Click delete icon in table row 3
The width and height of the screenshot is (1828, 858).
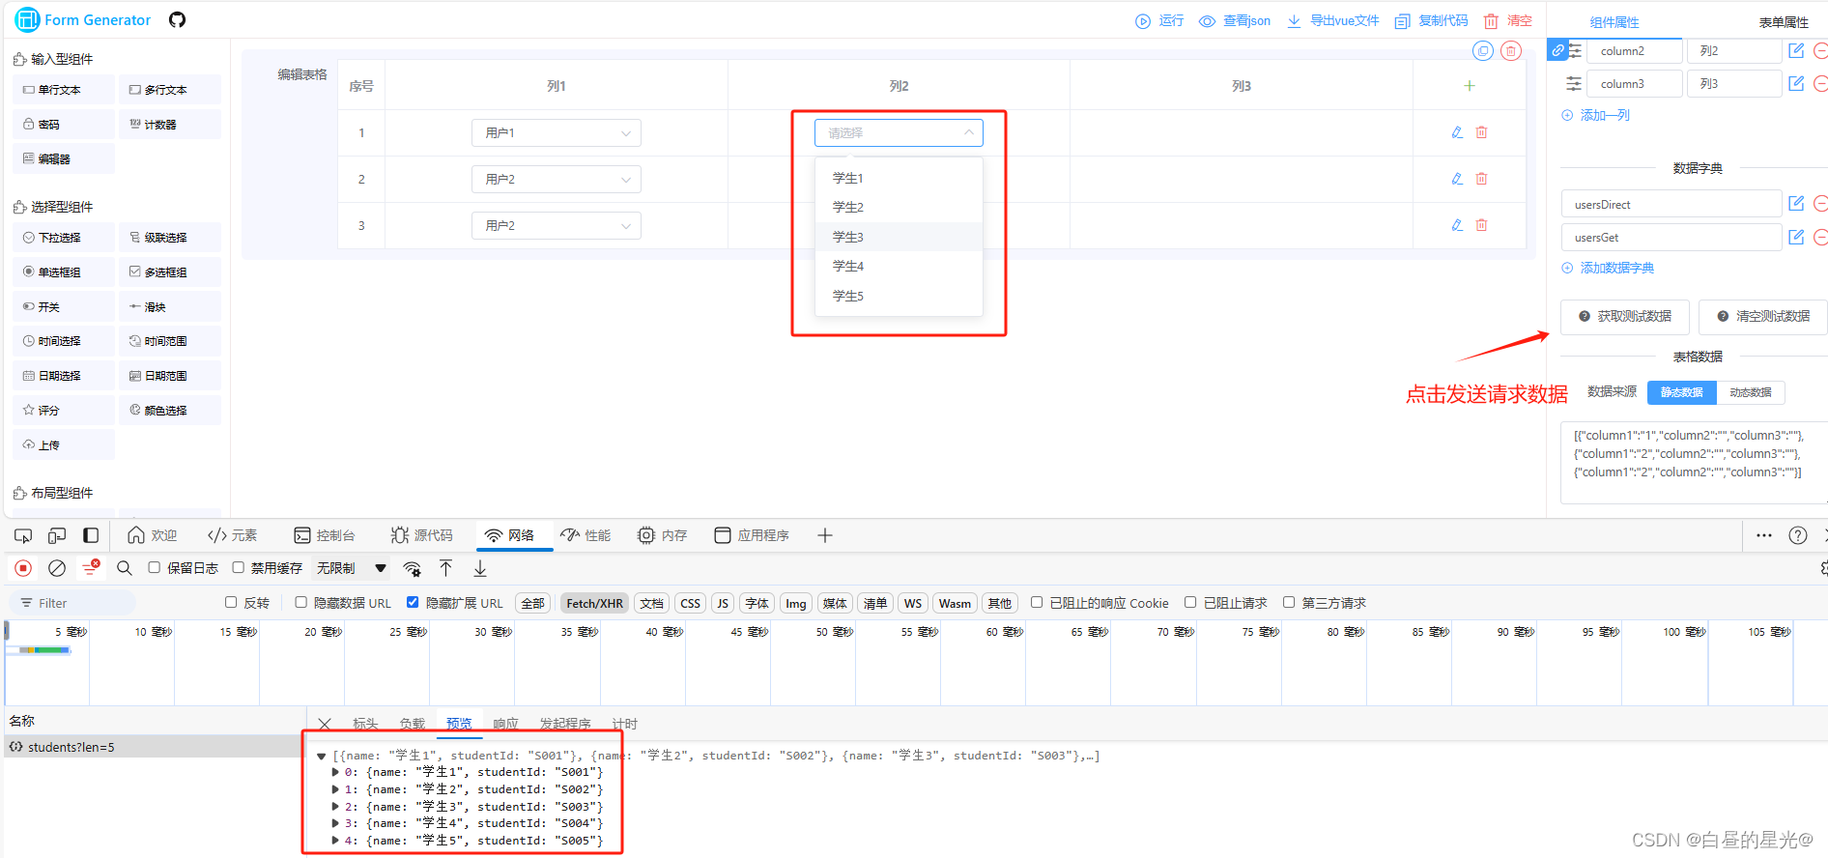click(x=1481, y=225)
